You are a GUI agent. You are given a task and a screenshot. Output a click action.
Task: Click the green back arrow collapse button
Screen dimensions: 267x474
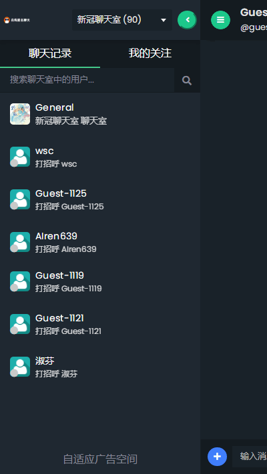[x=187, y=20]
